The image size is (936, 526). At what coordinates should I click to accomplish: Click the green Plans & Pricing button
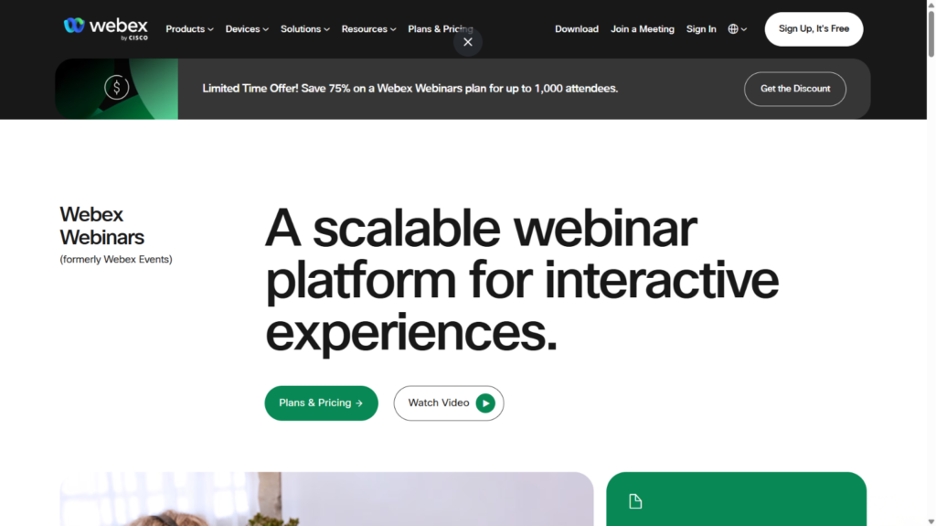point(321,403)
